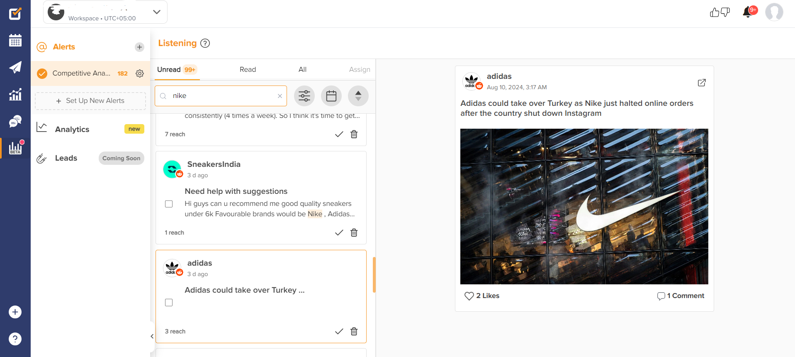
Task: Open 'Need help with suggestions' post title
Action: point(236,191)
